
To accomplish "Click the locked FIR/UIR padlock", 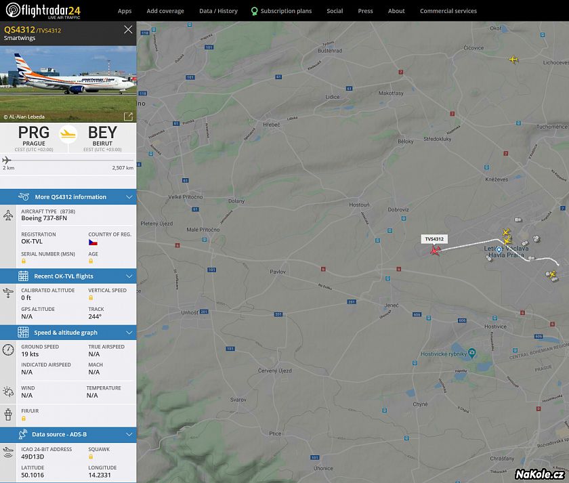I will (24, 419).
